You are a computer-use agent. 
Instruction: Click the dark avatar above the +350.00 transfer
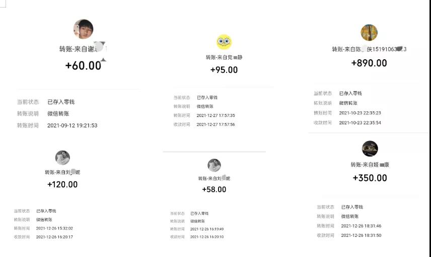(x=370, y=149)
